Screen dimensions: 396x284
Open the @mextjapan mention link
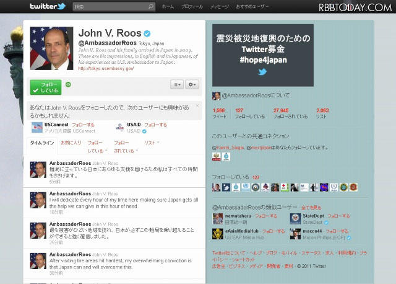pos(259,148)
